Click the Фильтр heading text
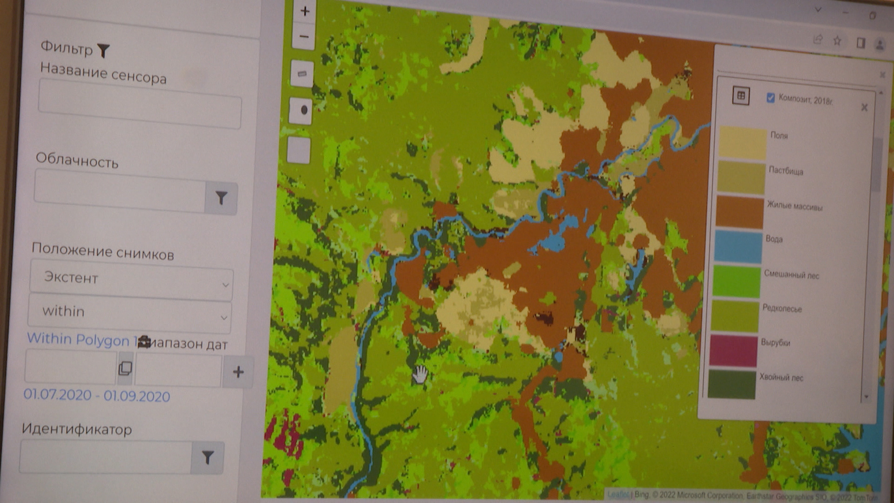Image resolution: width=894 pixels, height=503 pixels. click(67, 48)
